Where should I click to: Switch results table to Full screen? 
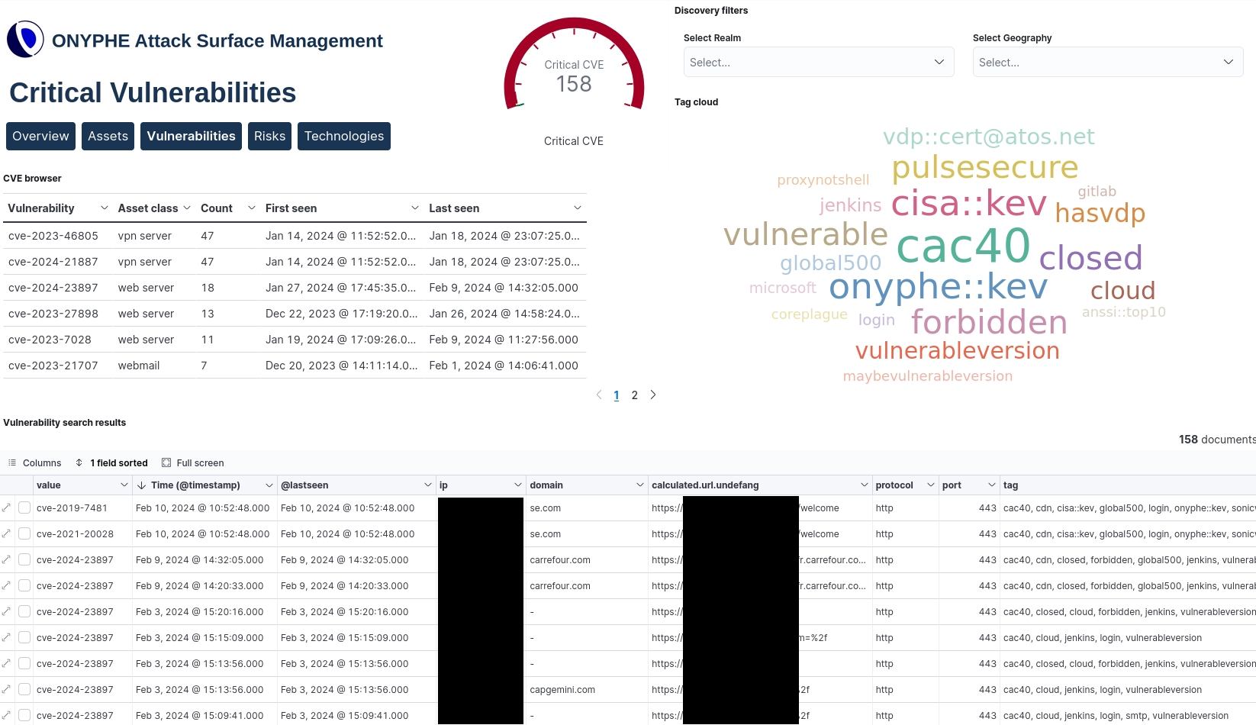(x=193, y=462)
